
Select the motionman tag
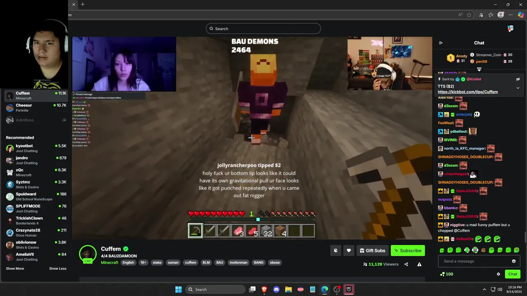[x=238, y=262]
